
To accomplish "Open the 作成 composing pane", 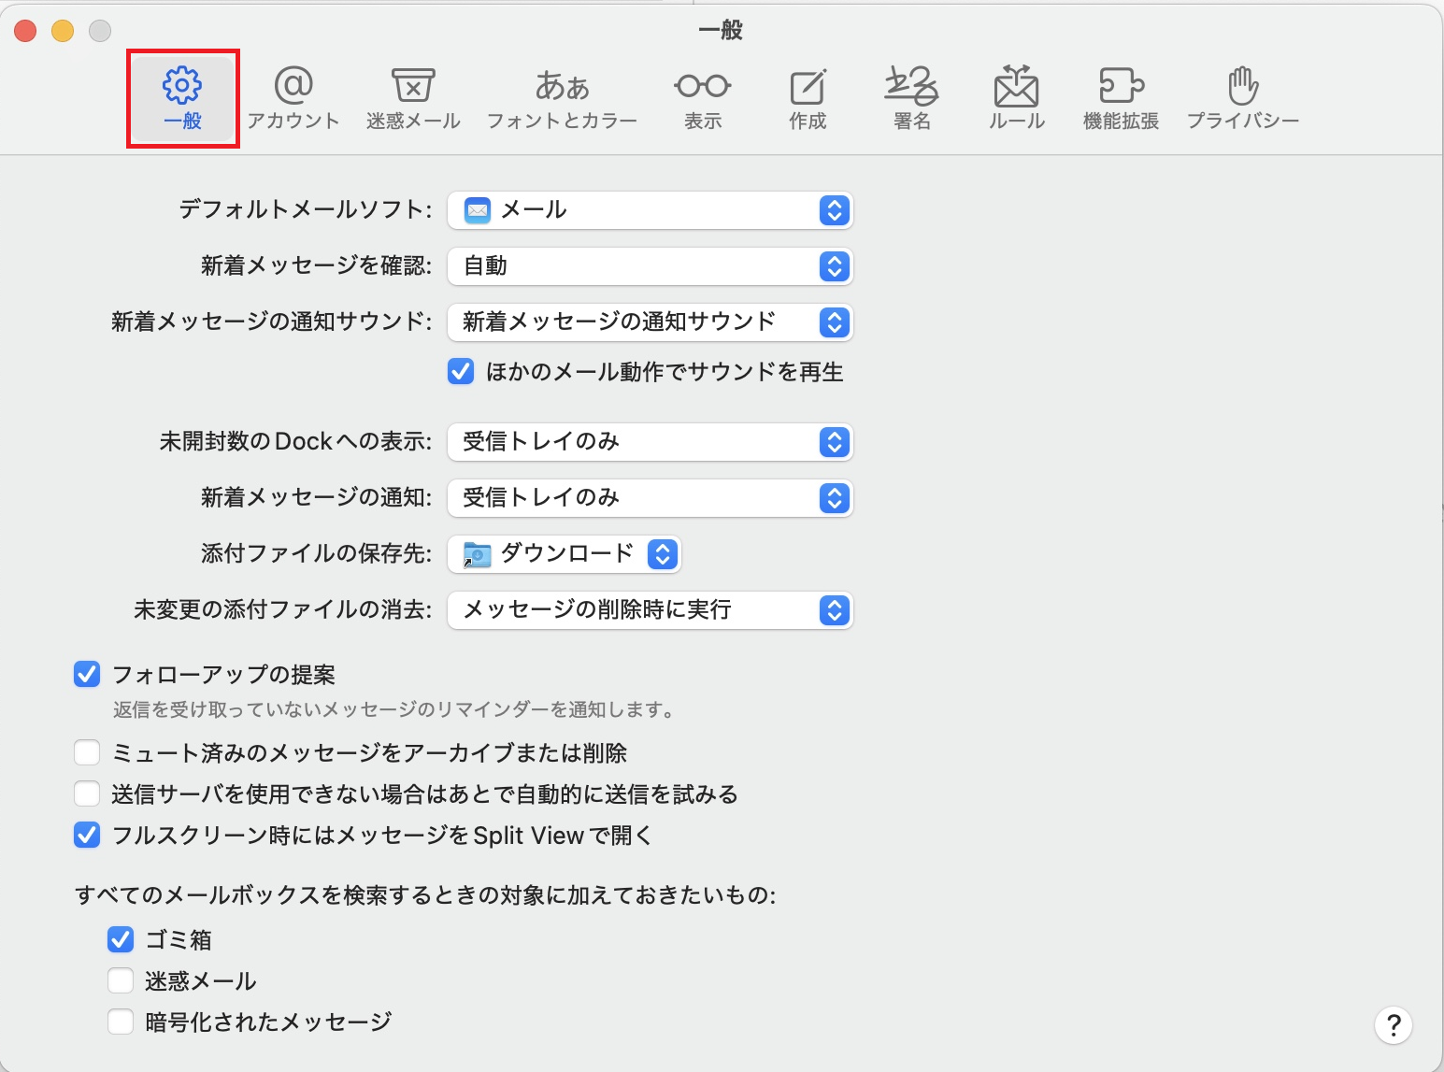I will (x=808, y=98).
